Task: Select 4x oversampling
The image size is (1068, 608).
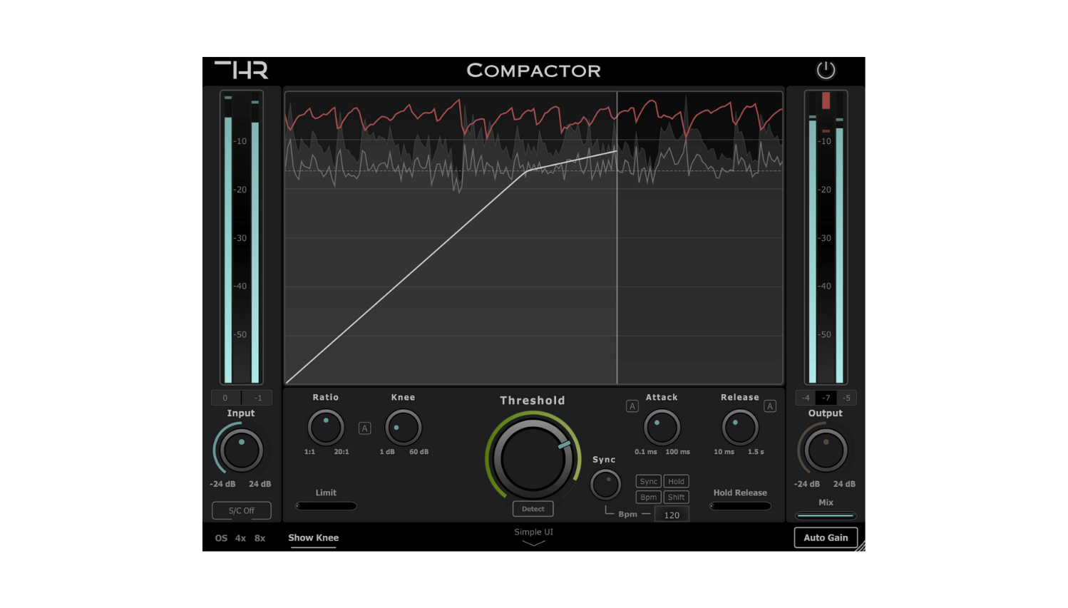Action: click(x=240, y=538)
